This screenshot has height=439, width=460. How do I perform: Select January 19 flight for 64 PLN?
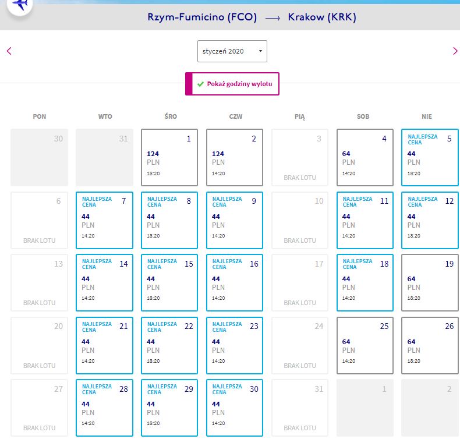point(430,283)
